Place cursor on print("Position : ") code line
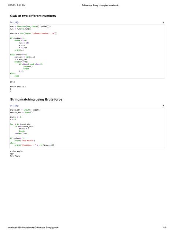 point(35,145)
